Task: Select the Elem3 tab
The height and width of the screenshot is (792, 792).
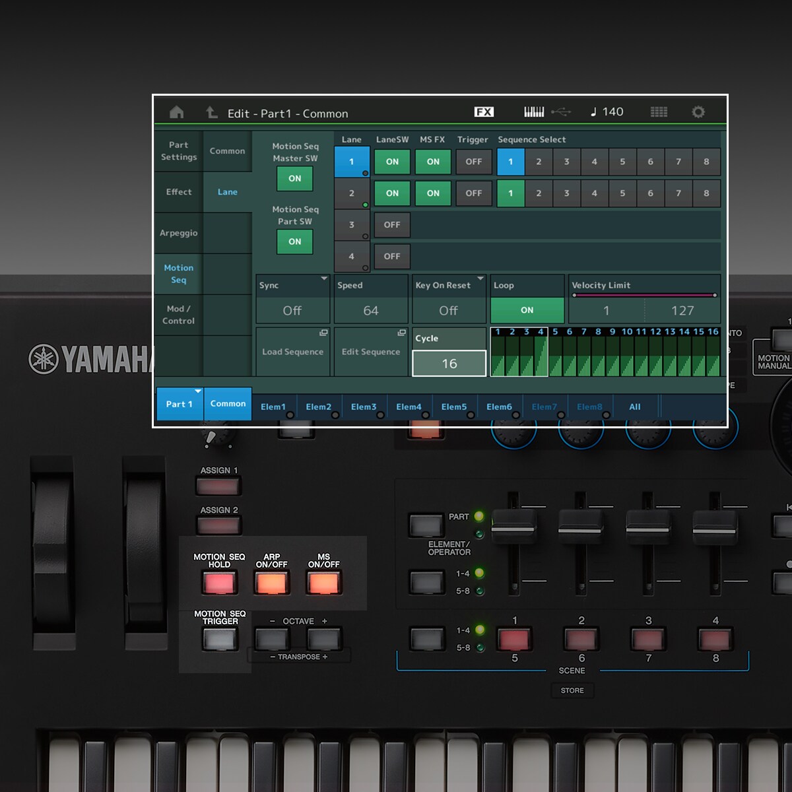Action: tap(364, 407)
